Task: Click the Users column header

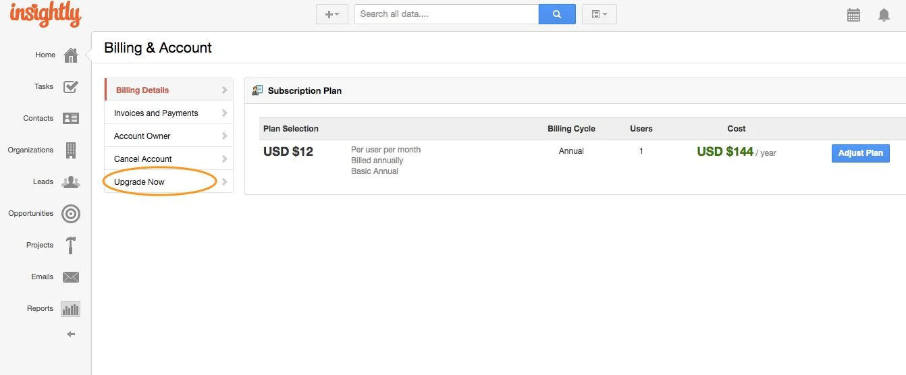Action: pos(641,129)
